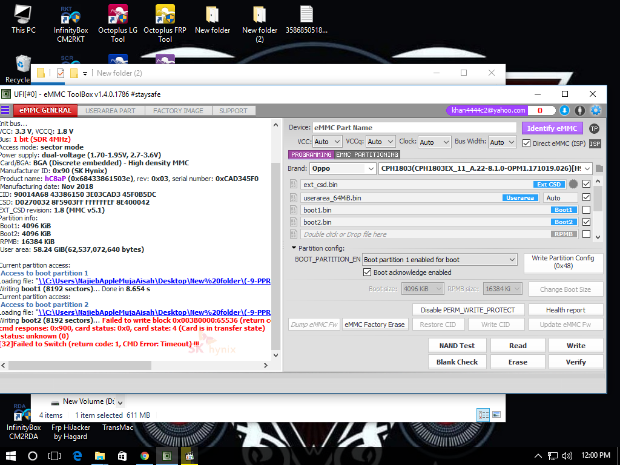Open the CPH1803 model firmware dropdown
Viewport: 620px width, 465px height.
click(x=485, y=168)
